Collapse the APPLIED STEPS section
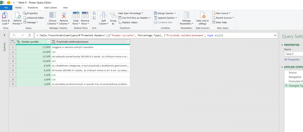303x132 pixels. pos(282,67)
